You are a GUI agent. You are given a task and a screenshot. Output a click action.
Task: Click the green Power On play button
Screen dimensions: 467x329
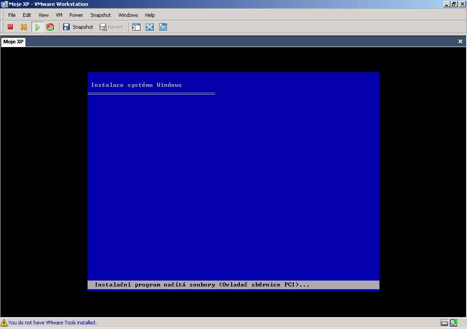click(x=37, y=27)
